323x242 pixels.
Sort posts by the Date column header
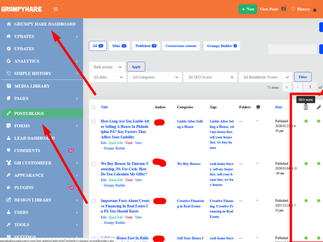279,107
